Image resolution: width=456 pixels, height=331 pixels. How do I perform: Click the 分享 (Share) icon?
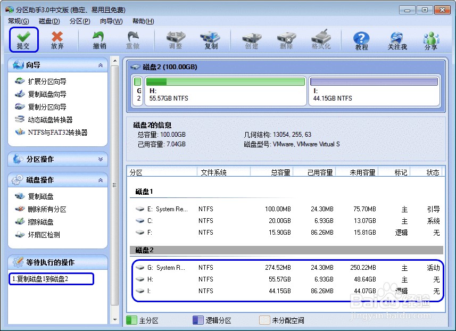point(431,40)
